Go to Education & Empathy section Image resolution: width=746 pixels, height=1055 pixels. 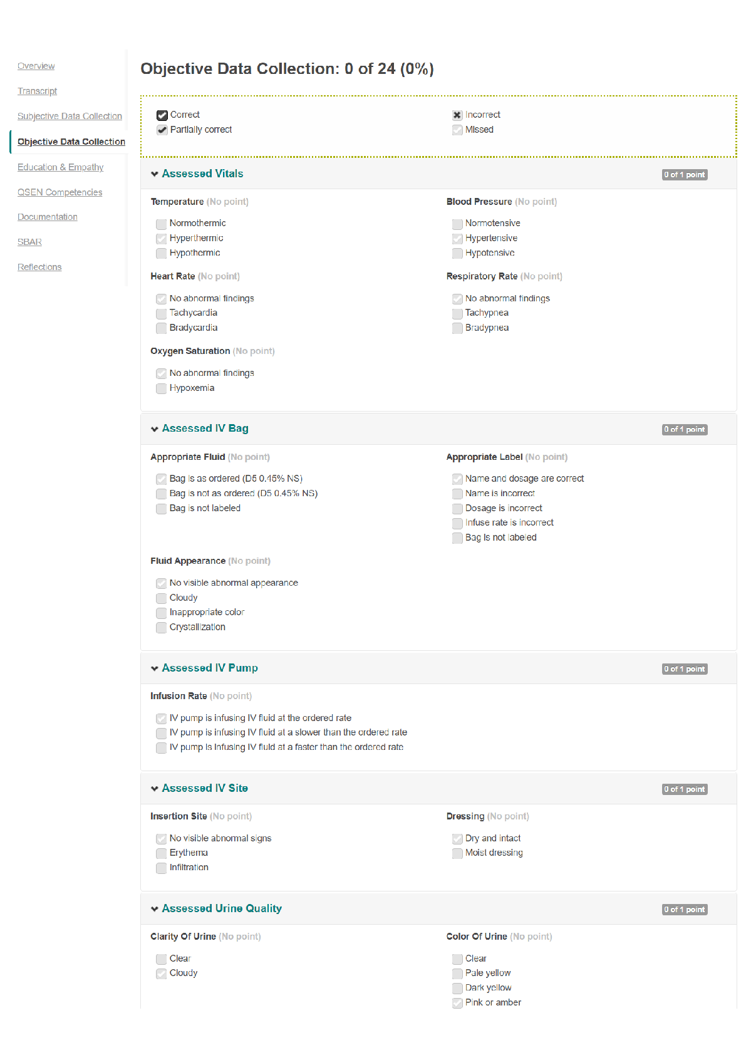point(60,167)
